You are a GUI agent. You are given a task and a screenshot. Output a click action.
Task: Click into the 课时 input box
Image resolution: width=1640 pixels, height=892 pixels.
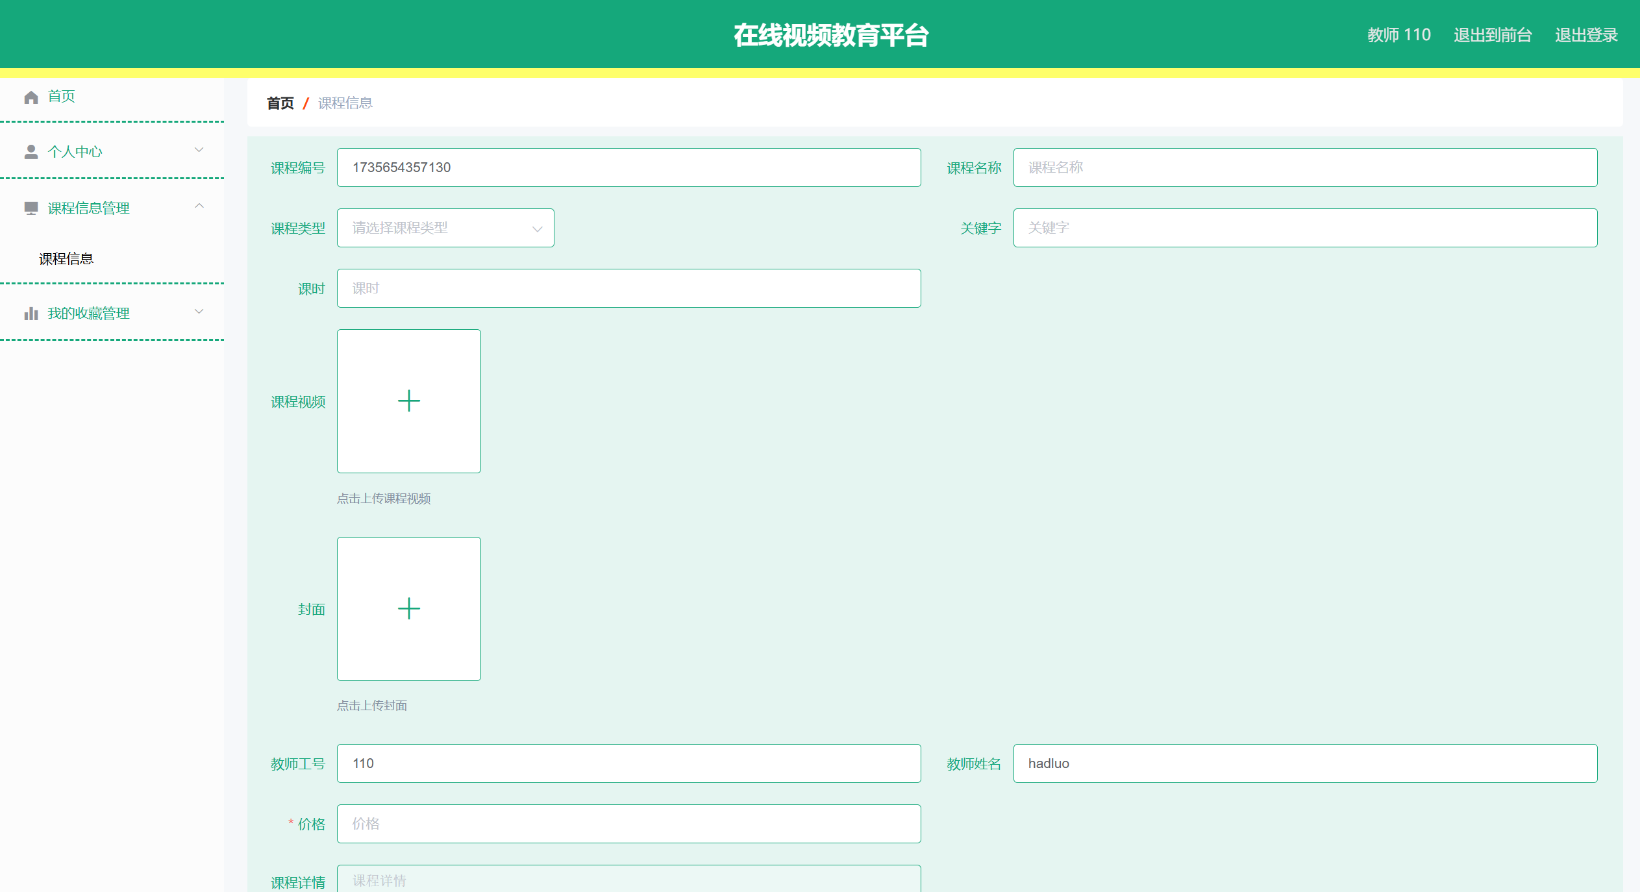(628, 288)
